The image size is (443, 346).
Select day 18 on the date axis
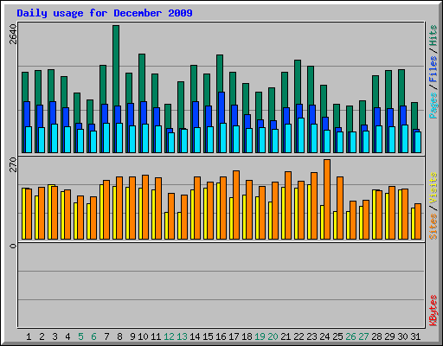[247, 336]
